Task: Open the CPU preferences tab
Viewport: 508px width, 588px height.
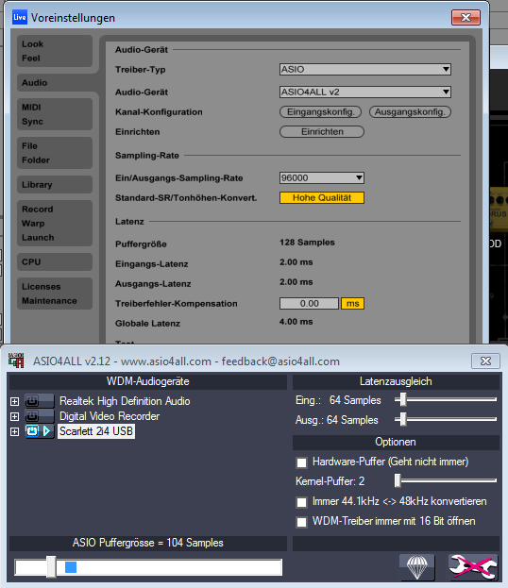Action: (55, 261)
